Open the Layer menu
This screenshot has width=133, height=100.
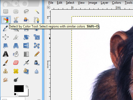(x=105, y=3)
